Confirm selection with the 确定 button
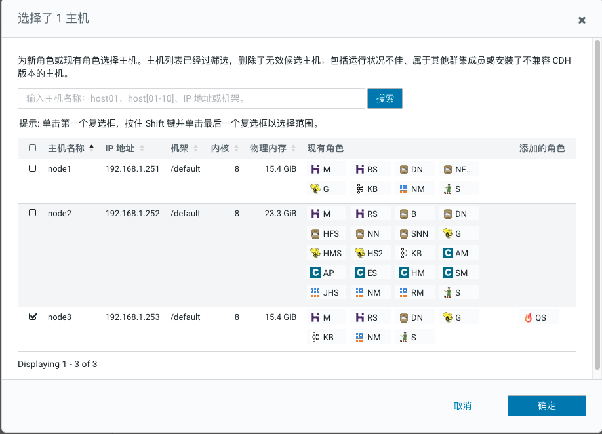Viewport: 602px width, 434px height. click(x=546, y=406)
